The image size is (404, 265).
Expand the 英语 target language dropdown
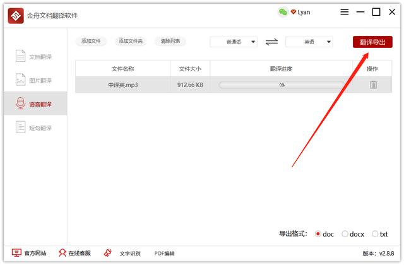309,42
